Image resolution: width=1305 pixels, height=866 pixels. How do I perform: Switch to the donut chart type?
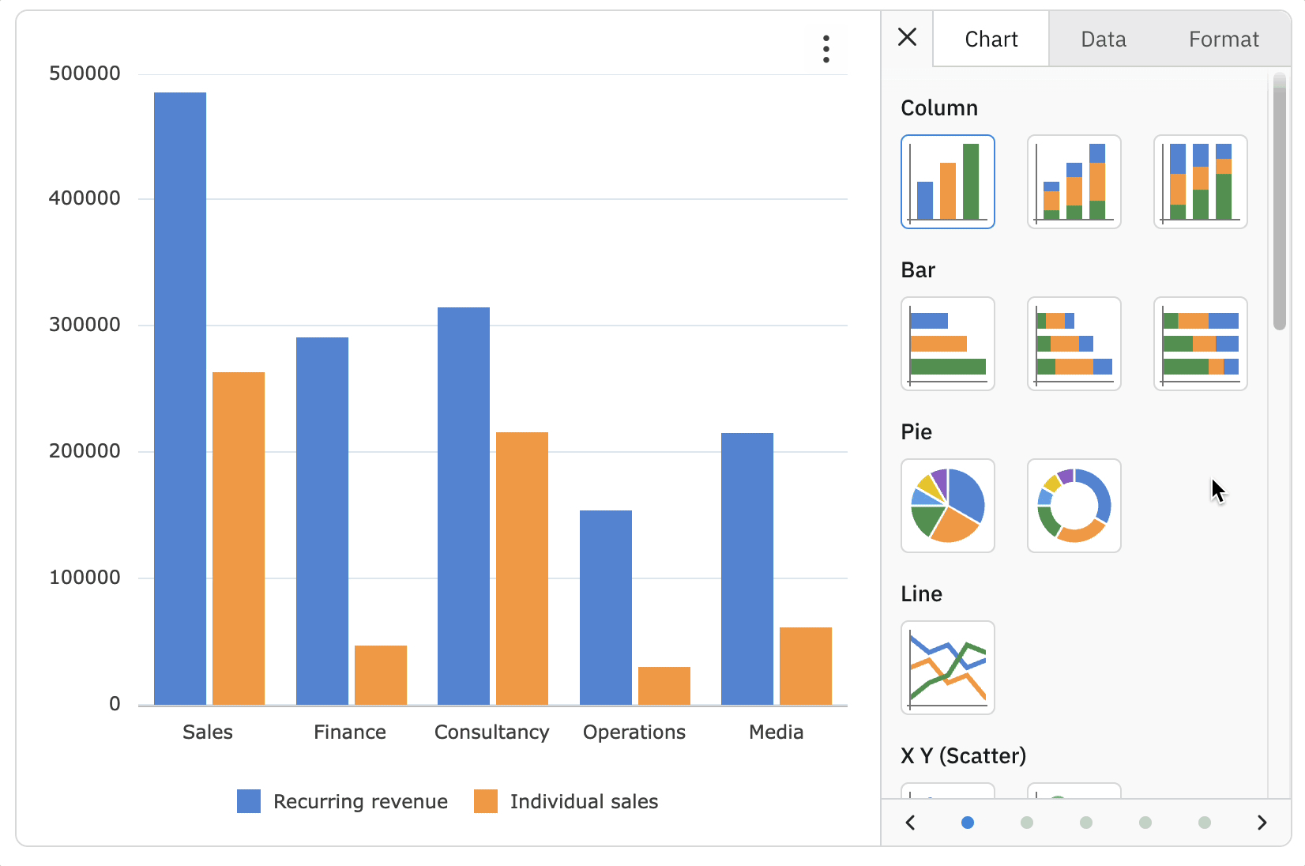coord(1074,506)
